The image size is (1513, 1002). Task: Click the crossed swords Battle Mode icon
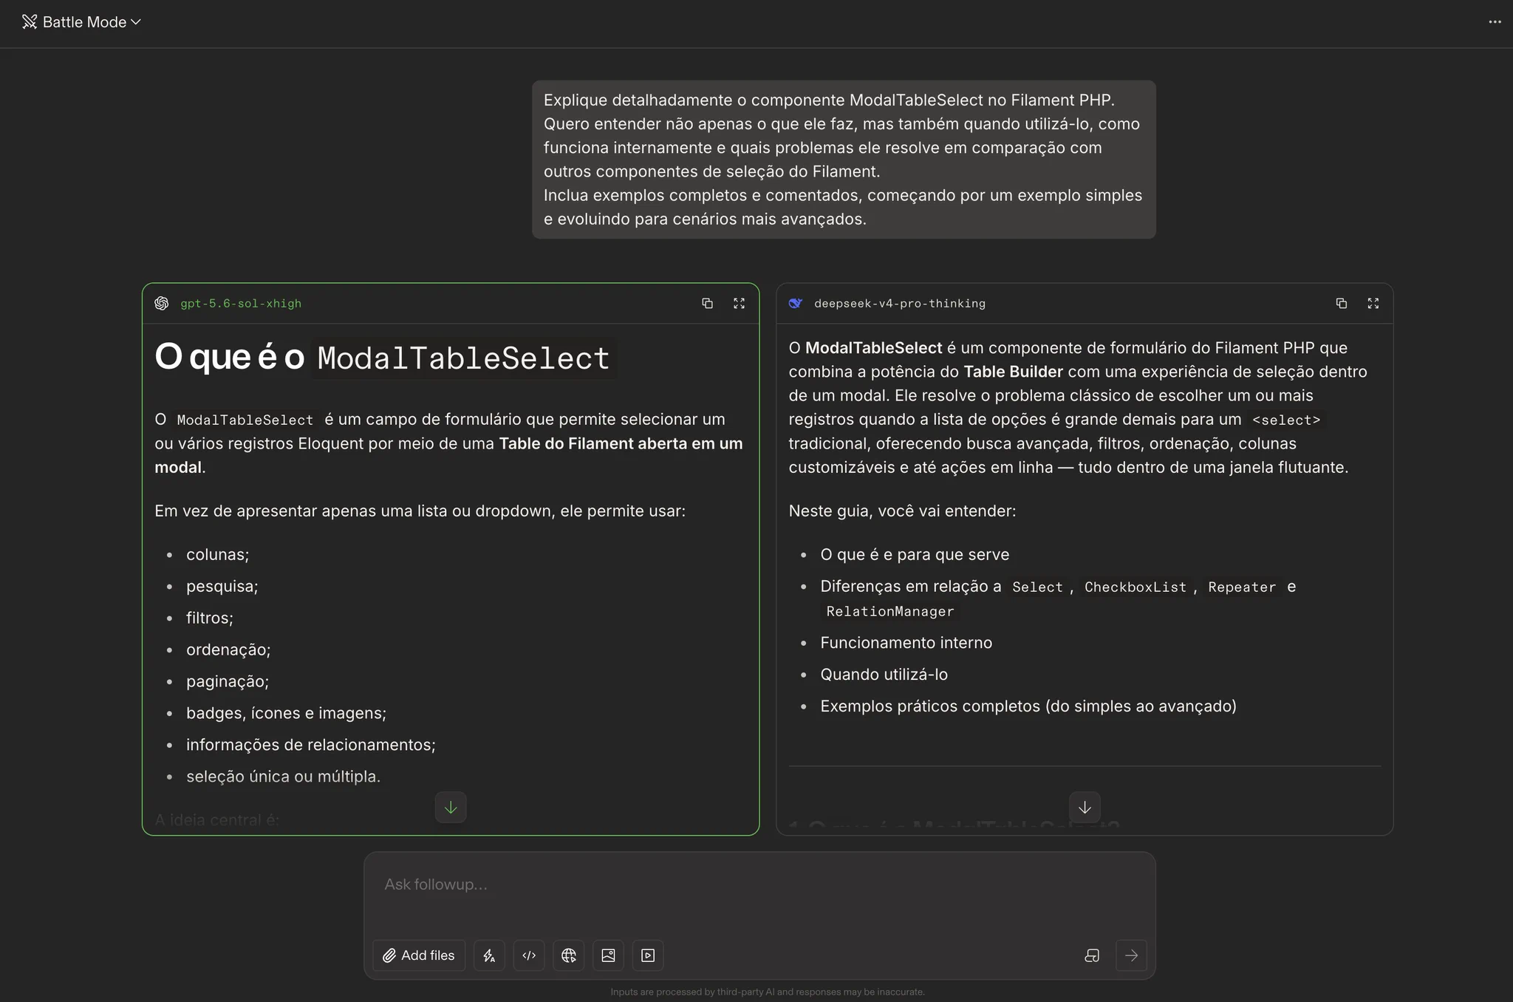[30, 22]
